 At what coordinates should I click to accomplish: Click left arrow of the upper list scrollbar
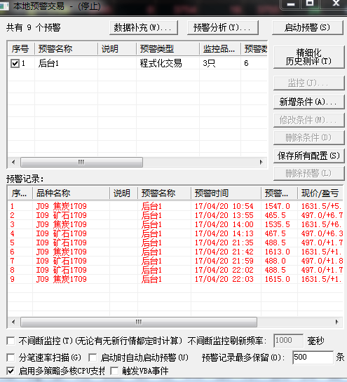click(x=13, y=162)
